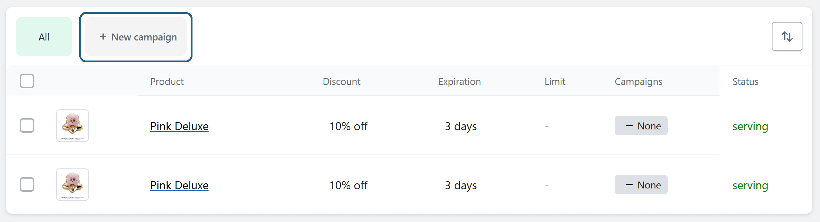The image size is (820, 222).
Task: Open the first Pink Deluxe product thumbnail
Action: 72,126
